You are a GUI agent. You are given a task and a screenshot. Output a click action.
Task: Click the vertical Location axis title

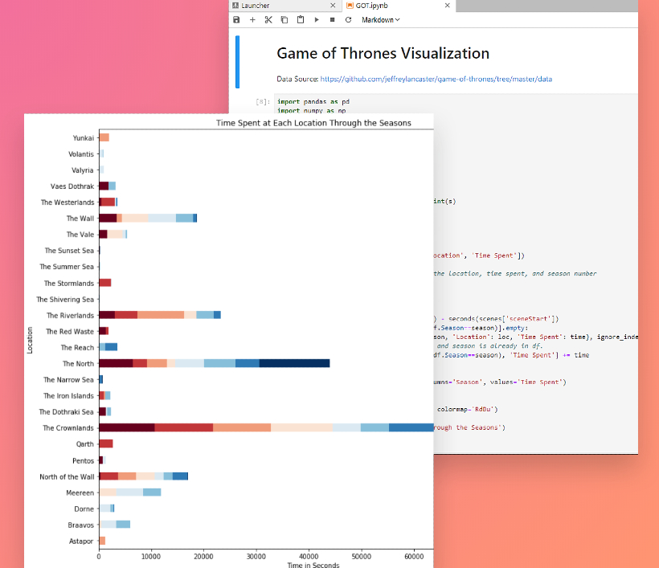coord(30,341)
